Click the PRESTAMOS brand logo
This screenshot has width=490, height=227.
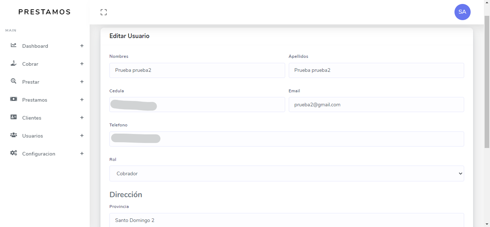click(x=44, y=12)
